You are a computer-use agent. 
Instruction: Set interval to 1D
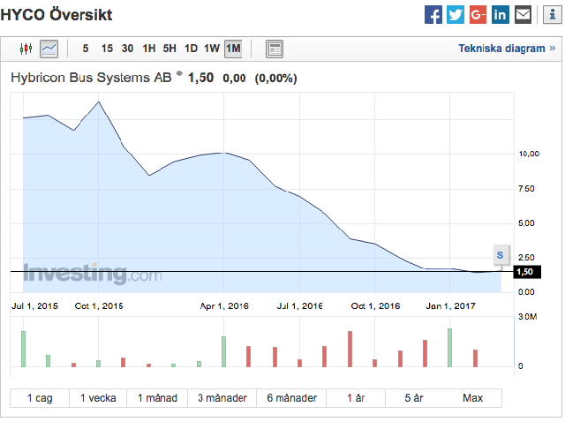pos(191,49)
